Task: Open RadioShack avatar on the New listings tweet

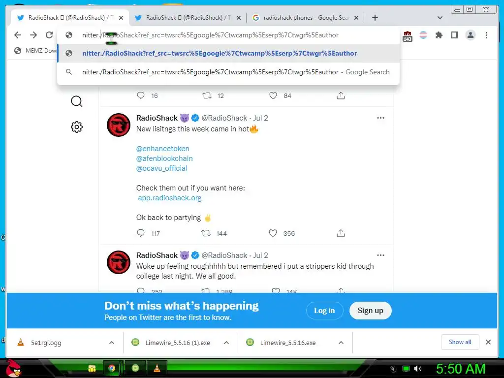Action: click(119, 125)
